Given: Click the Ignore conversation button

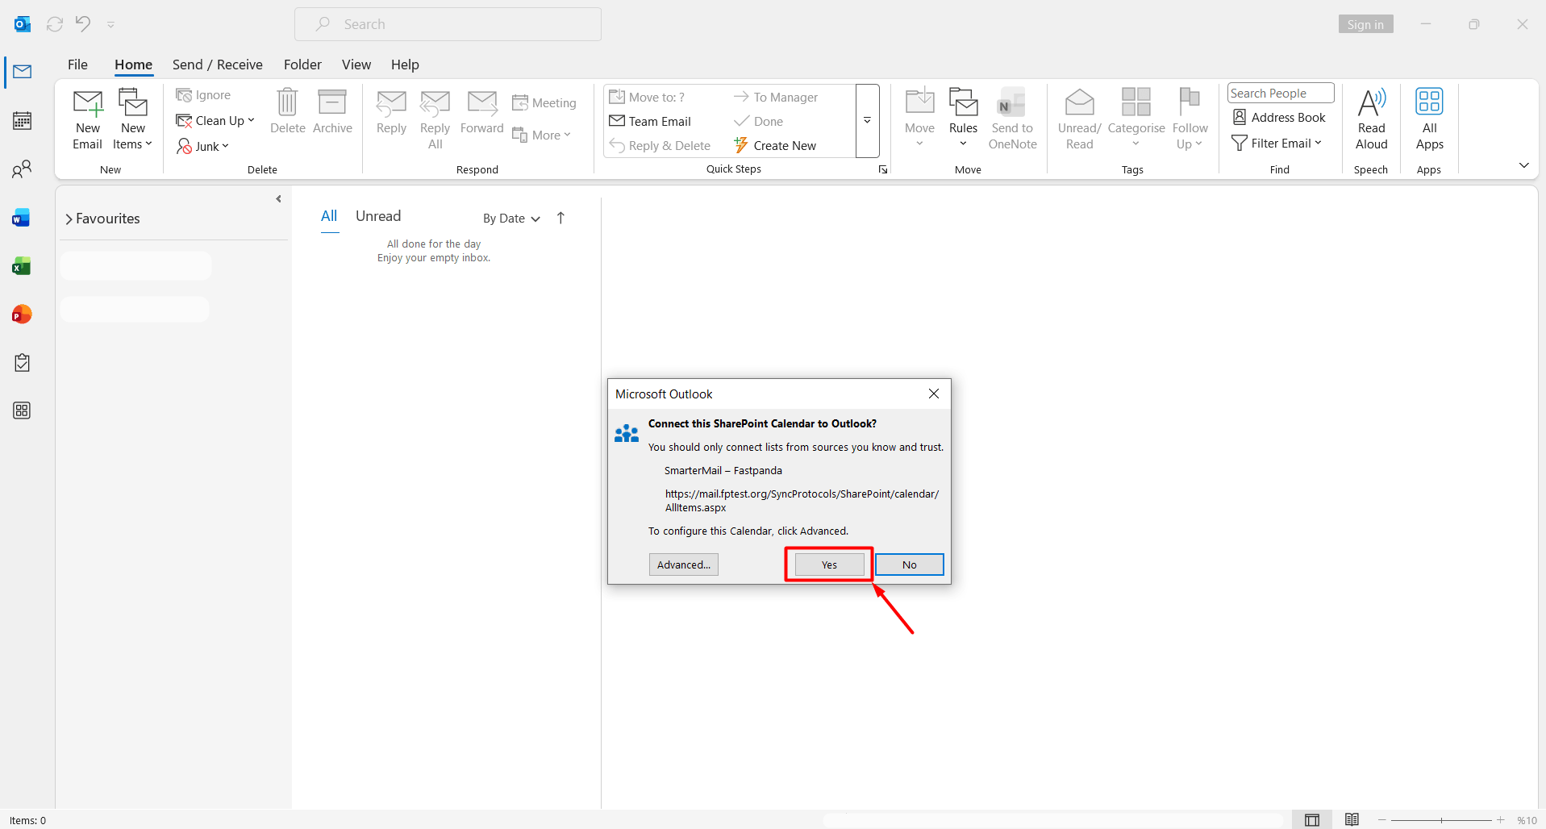Looking at the screenshot, I should coord(203,95).
